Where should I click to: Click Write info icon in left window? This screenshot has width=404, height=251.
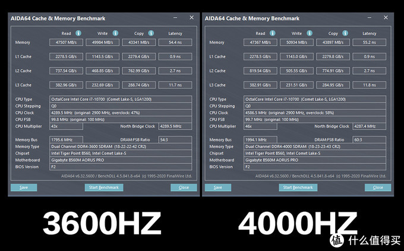point(115,33)
